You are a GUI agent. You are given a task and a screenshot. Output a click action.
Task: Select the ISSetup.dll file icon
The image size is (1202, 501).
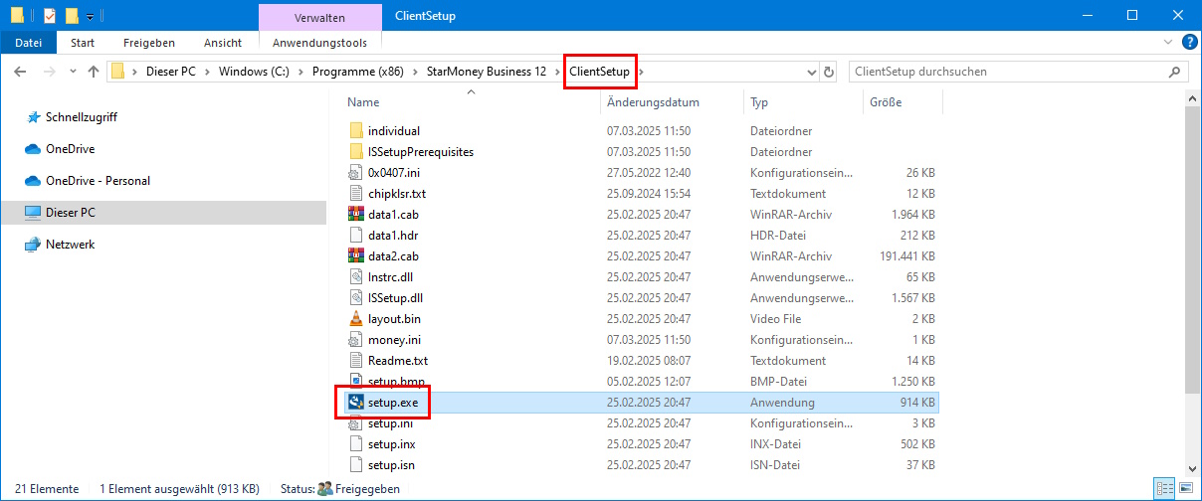point(357,298)
